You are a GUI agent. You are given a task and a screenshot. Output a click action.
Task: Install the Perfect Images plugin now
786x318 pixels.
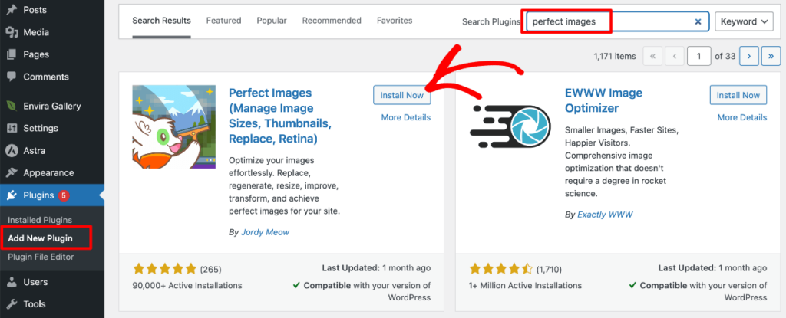click(x=402, y=95)
